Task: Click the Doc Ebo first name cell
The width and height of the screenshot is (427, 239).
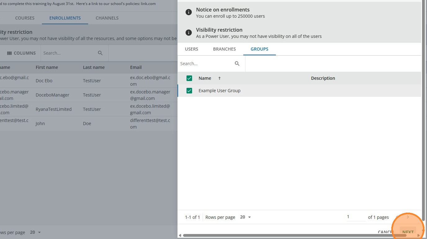Action: click(x=44, y=81)
